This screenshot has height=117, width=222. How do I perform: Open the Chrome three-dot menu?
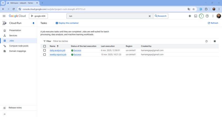click(x=219, y=9)
